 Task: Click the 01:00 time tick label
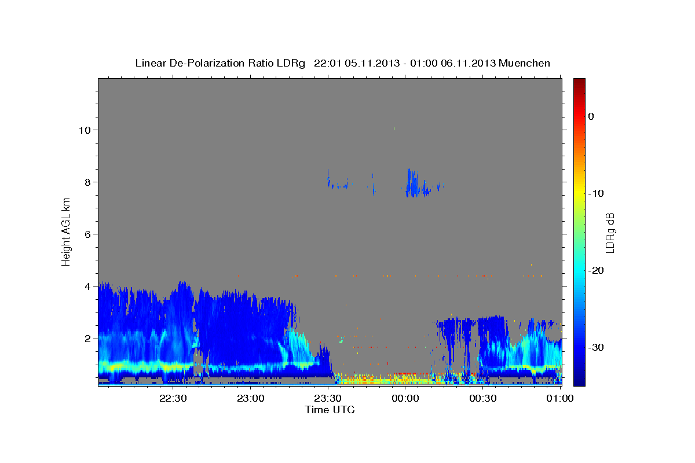pyautogui.click(x=560, y=398)
